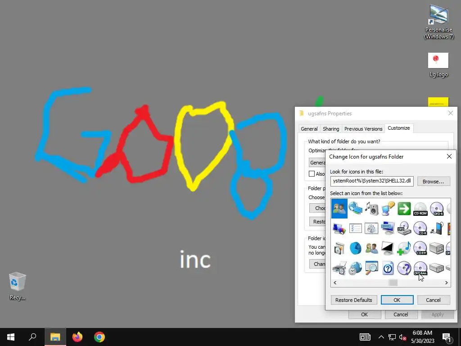Select the Recycle Bin on desktop
Viewport: 461px width, 346px height.
[x=18, y=286]
